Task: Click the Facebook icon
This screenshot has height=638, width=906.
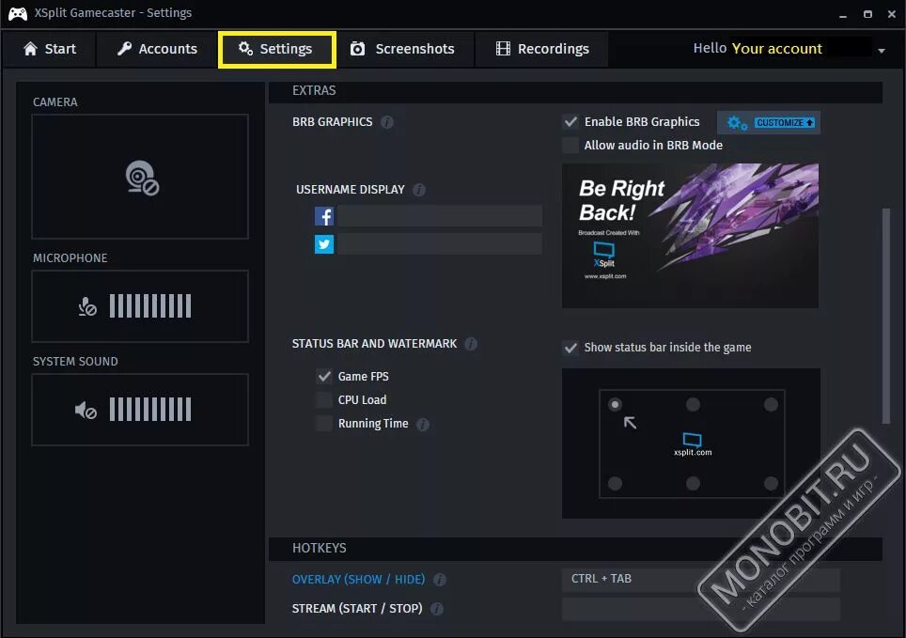Action: [x=324, y=216]
